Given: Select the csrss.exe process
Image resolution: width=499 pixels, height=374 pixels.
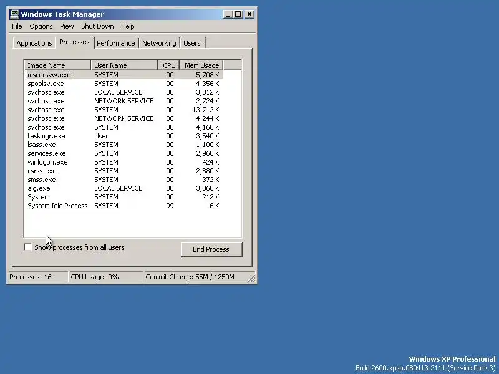Looking at the screenshot, I should tap(124, 171).
